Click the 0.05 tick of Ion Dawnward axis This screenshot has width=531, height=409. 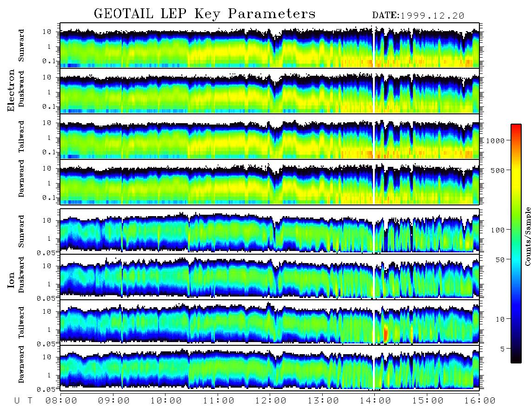click(x=46, y=389)
